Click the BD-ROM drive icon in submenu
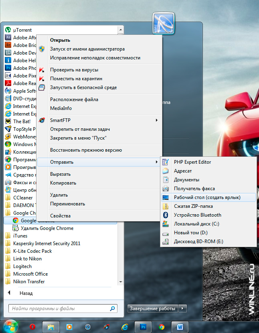This screenshot has width=259, height=333. (x=166, y=242)
